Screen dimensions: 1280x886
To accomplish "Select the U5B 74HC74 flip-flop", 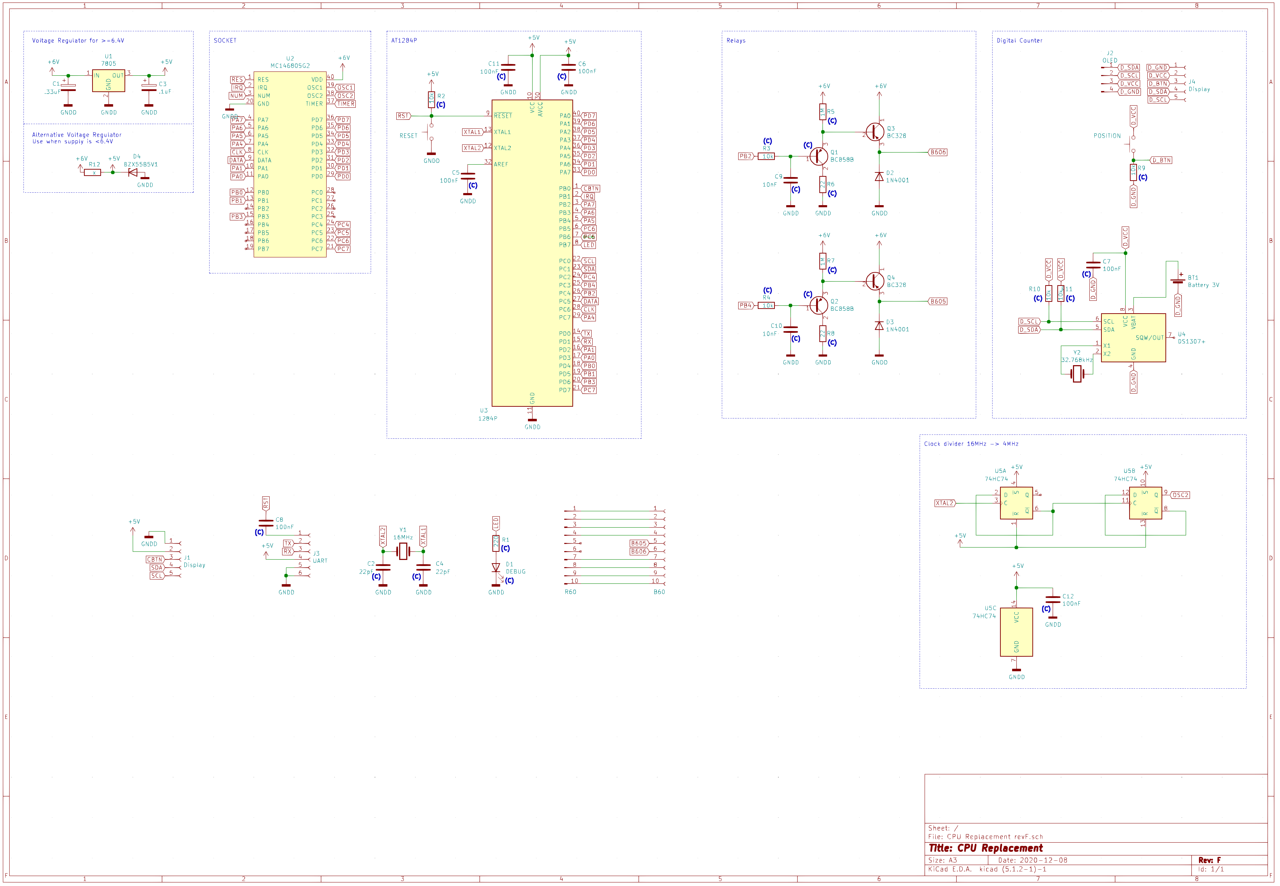I will (x=1146, y=503).
